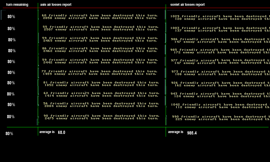Select the "1852 enemy aircraft" axis line
The image size is (270, 162).
click(101, 85)
